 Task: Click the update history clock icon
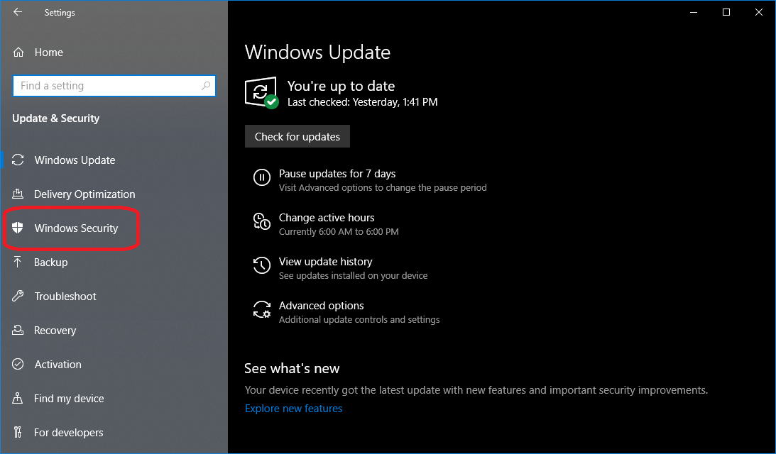tap(262, 265)
